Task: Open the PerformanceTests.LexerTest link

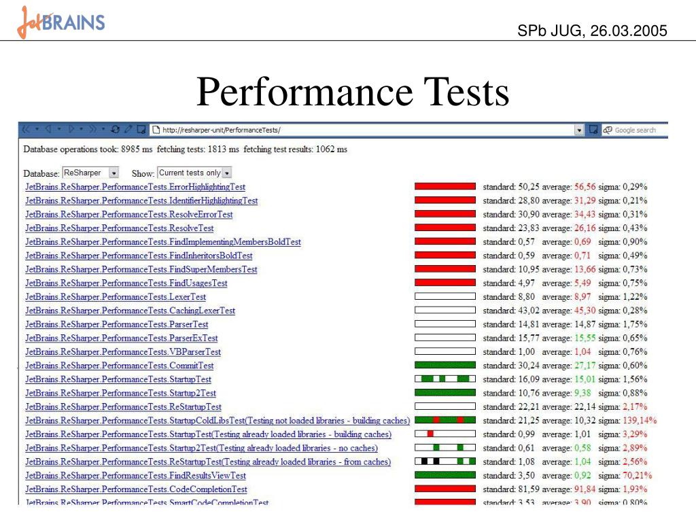Action: [x=116, y=297]
